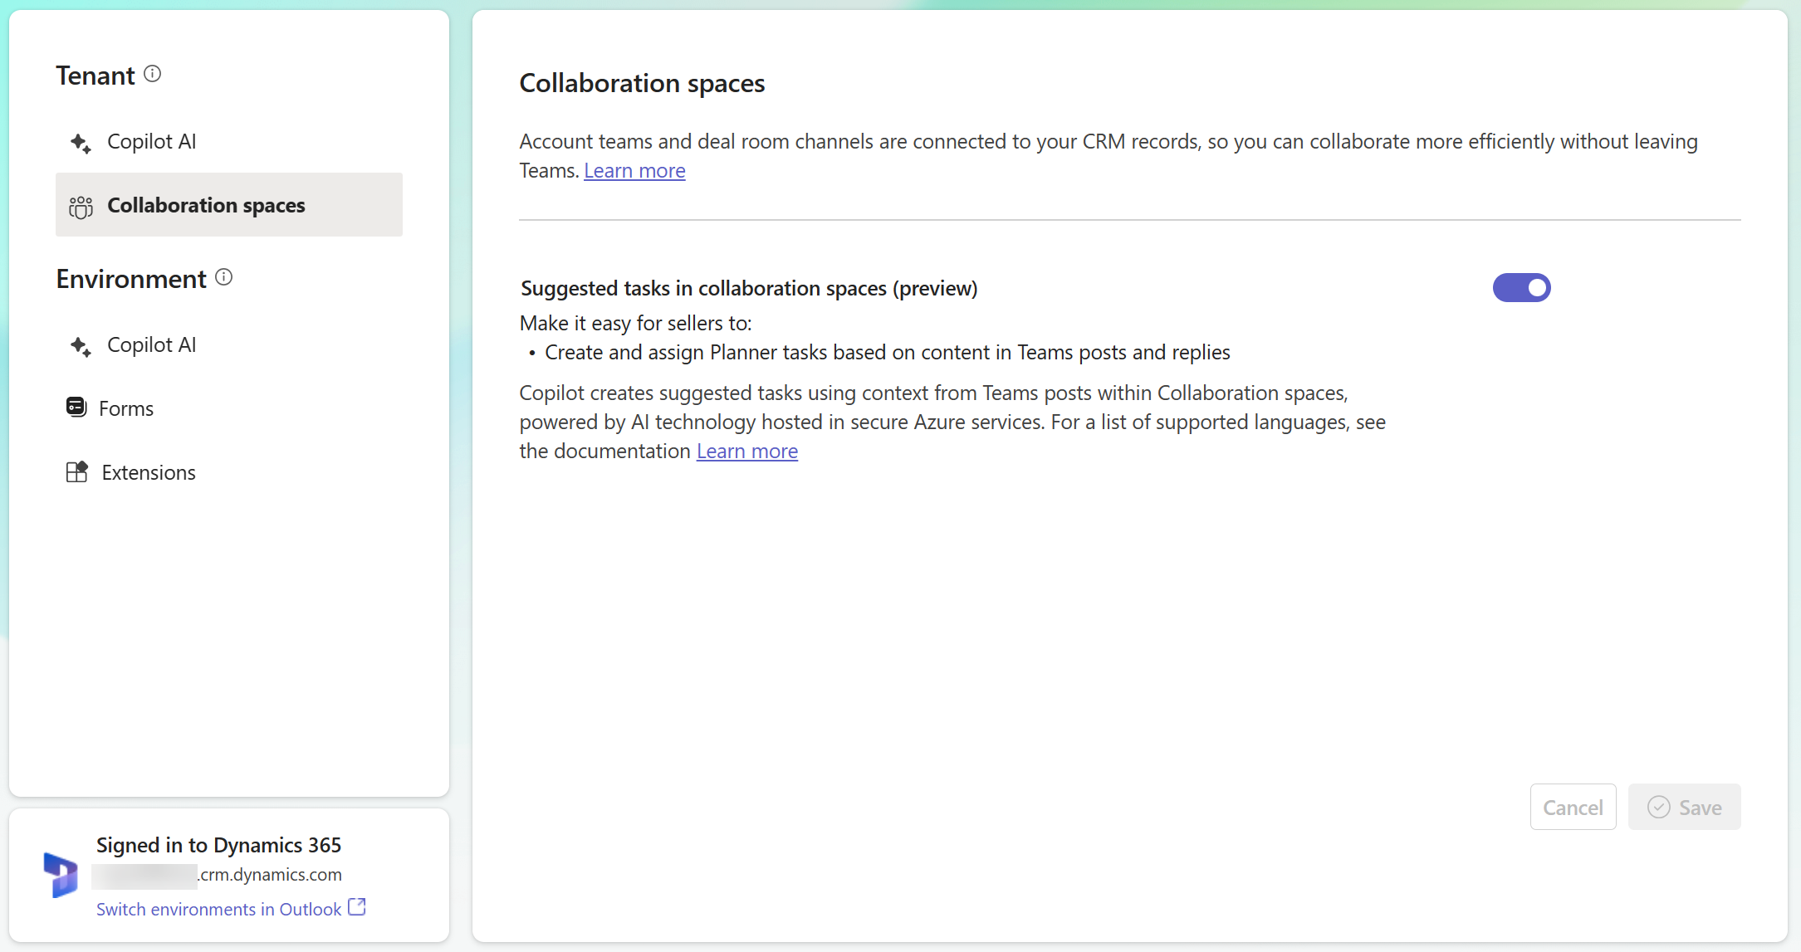
Task: Click the Collaboration spaces icon in sidebar
Action: (x=80, y=205)
